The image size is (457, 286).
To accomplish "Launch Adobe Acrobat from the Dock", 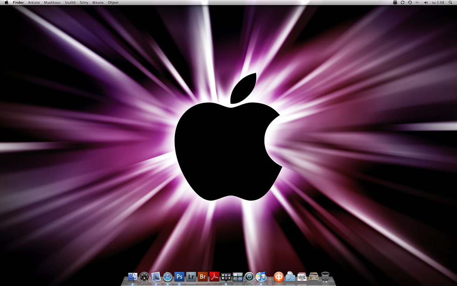I will pos(214,276).
